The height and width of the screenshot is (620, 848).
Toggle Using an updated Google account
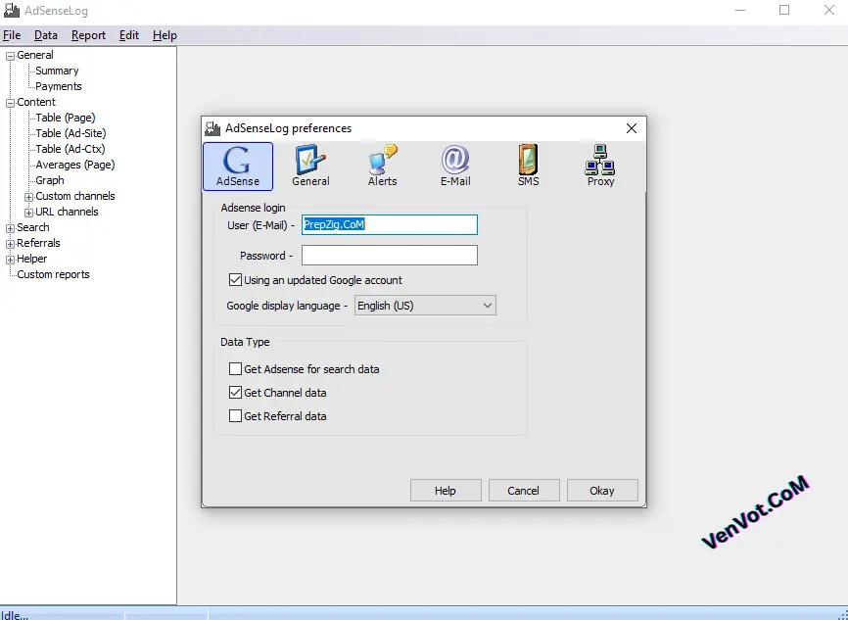pos(235,280)
